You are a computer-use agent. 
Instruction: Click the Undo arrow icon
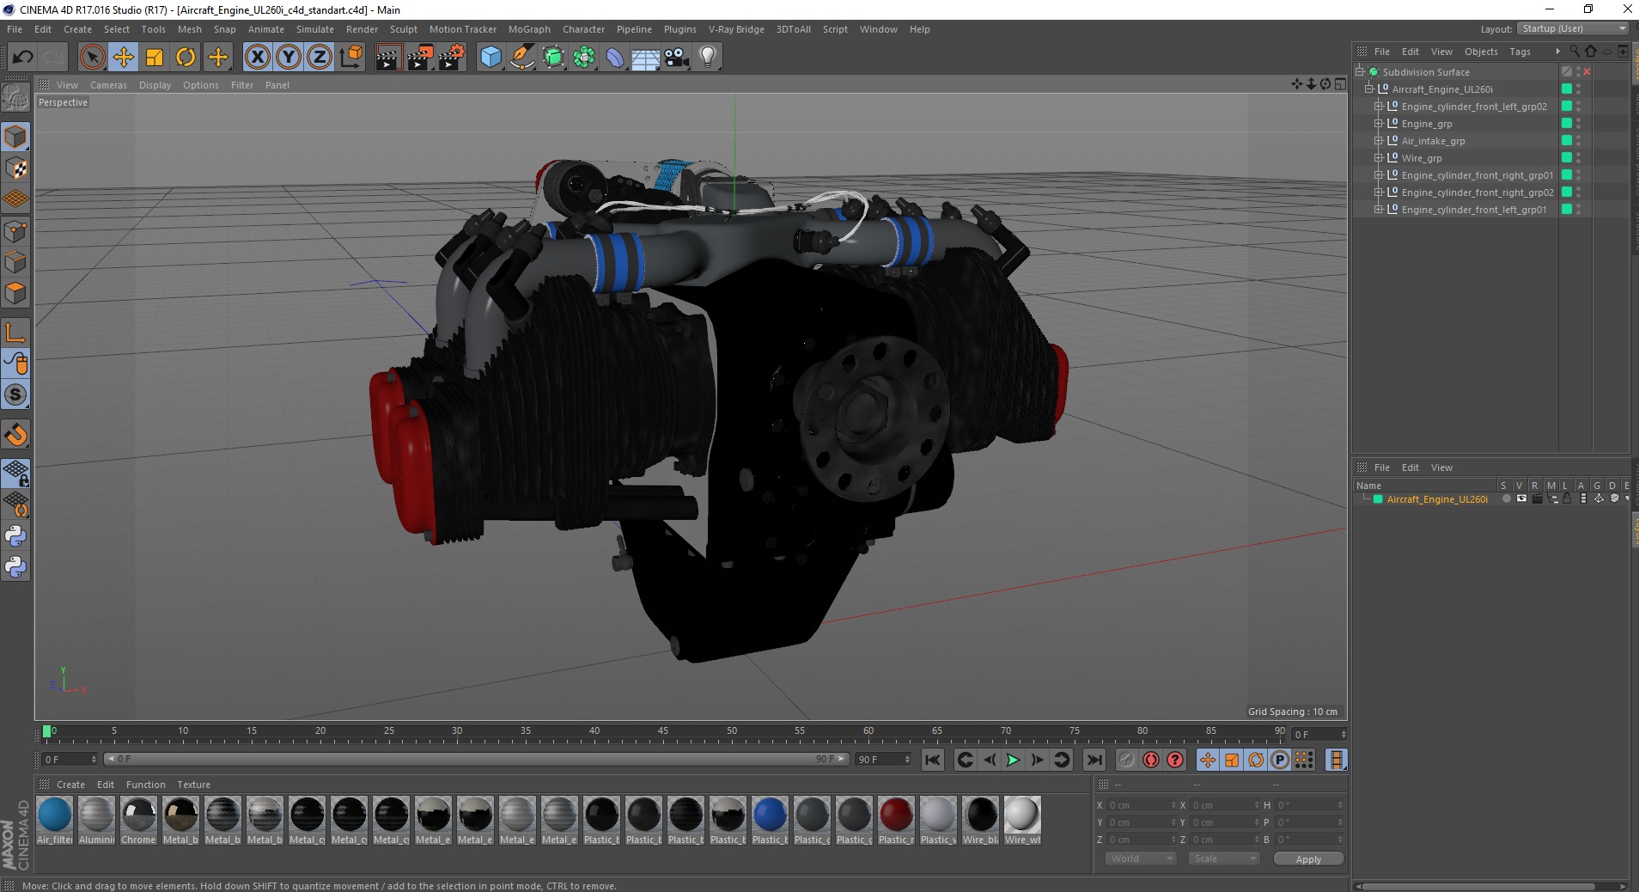(22, 58)
